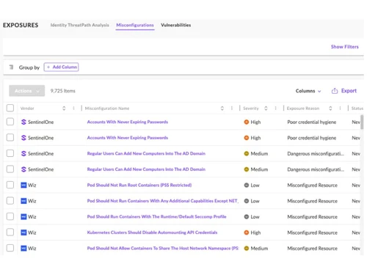This screenshot has height=275, width=367.
Task: Click the 9,725 Items count text
Action: [63, 91]
